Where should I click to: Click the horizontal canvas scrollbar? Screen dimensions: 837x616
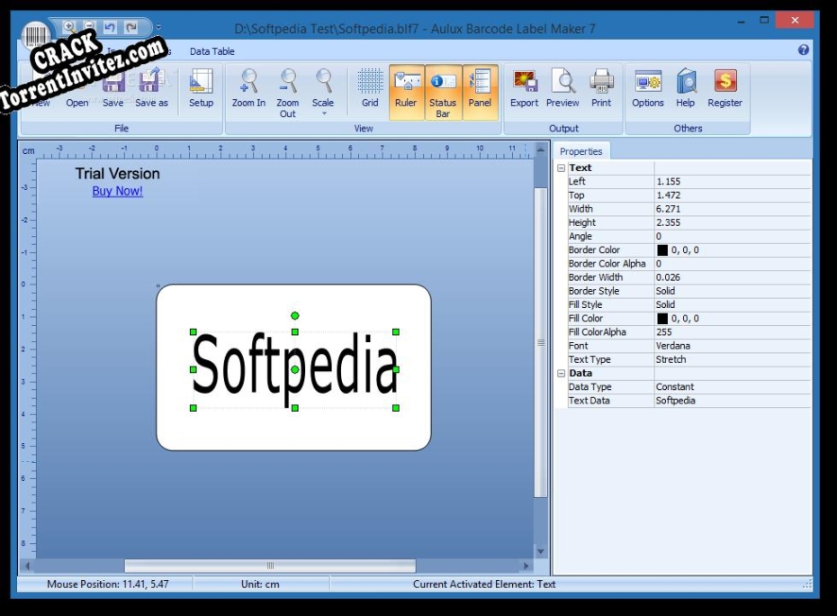(270, 565)
